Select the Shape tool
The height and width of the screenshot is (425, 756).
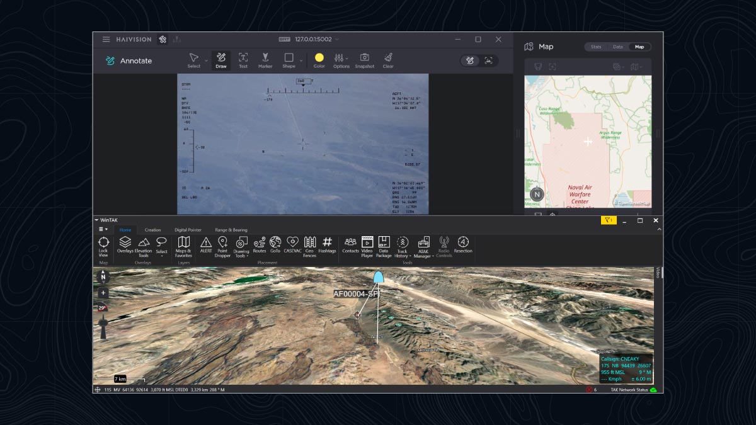(x=289, y=60)
